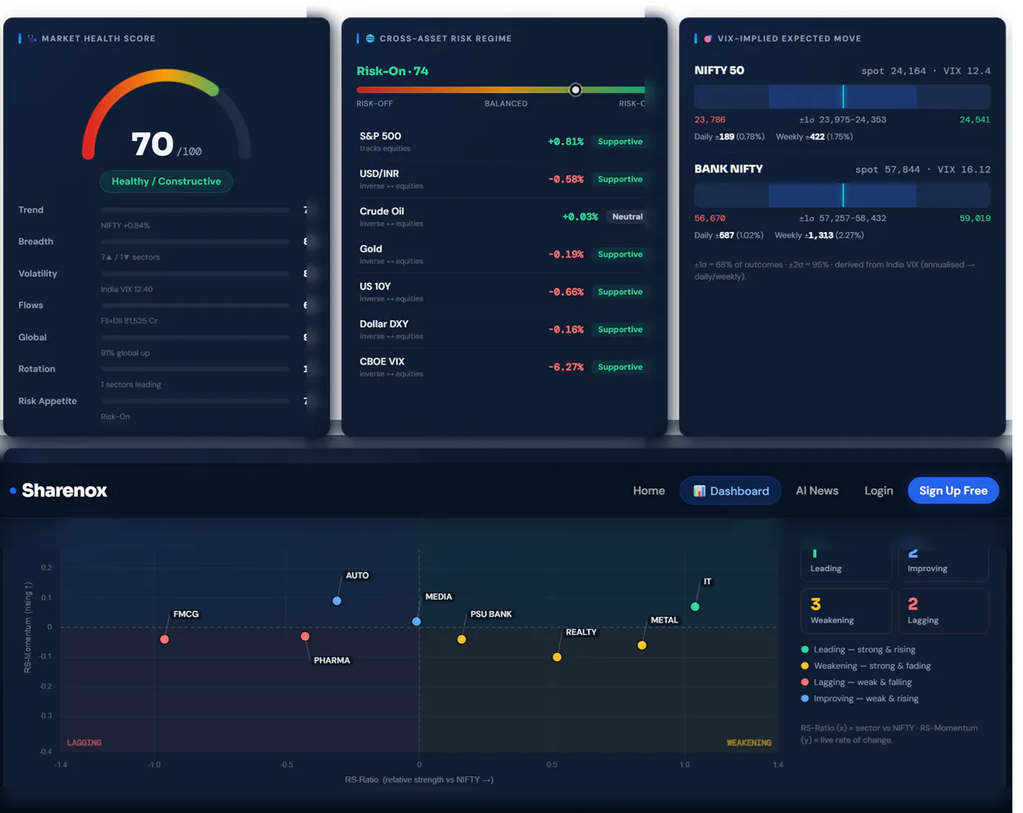Click the NIFTY 50 expected move range bar

pyautogui.click(x=842, y=96)
